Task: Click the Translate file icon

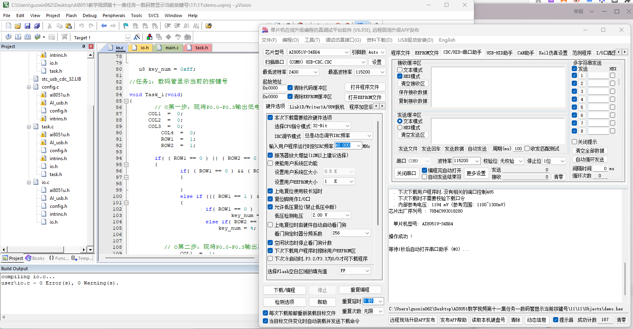Action: (8, 37)
